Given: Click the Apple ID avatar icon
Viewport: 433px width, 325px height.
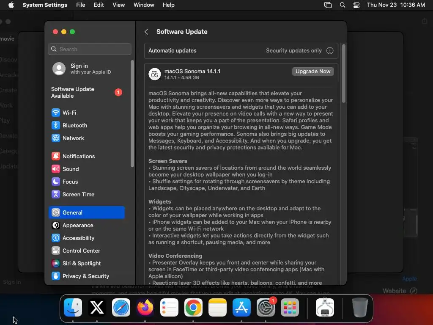Looking at the screenshot, I should pos(59,69).
